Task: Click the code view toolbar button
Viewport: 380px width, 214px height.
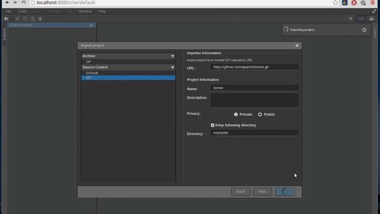Action: (x=361, y=18)
